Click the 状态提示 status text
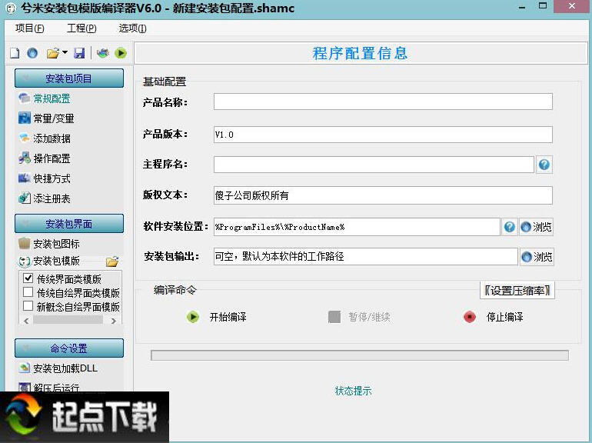Screen dimensions: 592x443 [x=354, y=391]
